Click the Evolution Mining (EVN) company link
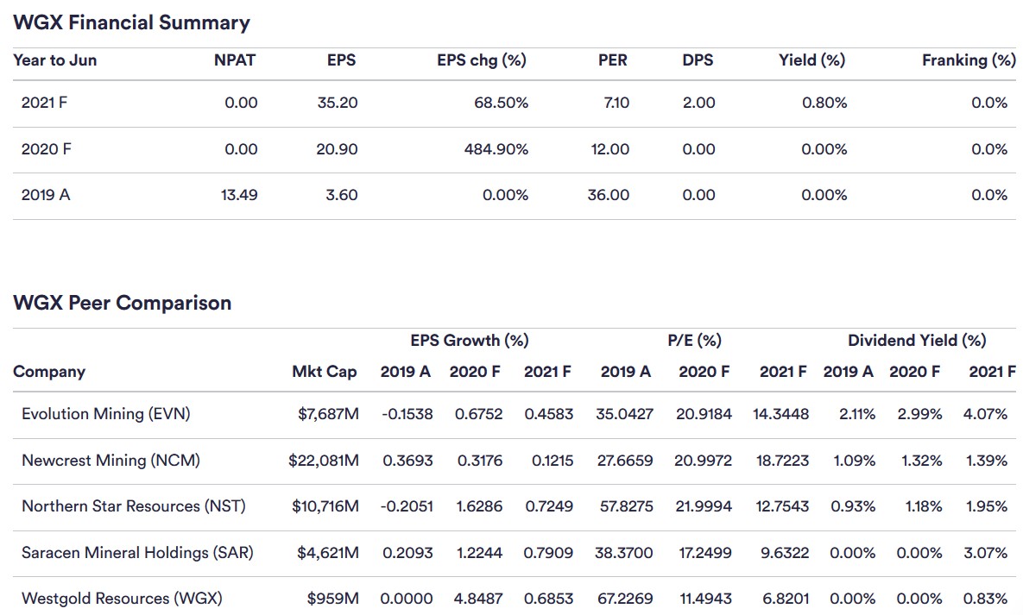1023x615 pixels. tap(105, 414)
